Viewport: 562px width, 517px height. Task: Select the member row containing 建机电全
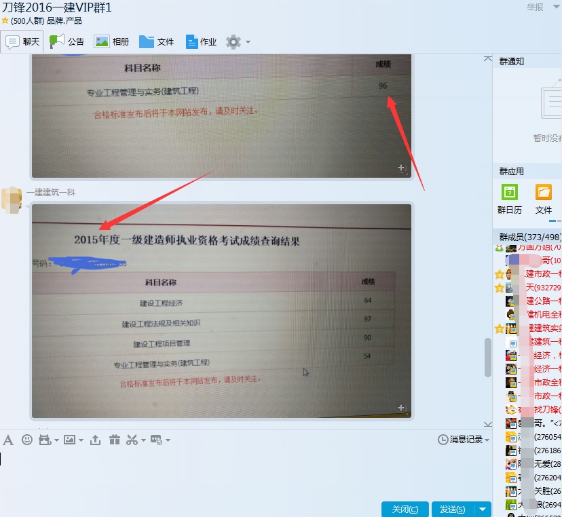click(x=529, y=315)
